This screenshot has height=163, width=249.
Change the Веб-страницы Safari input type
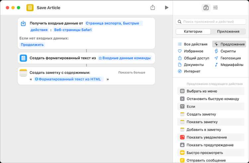[x=73, y=30]
